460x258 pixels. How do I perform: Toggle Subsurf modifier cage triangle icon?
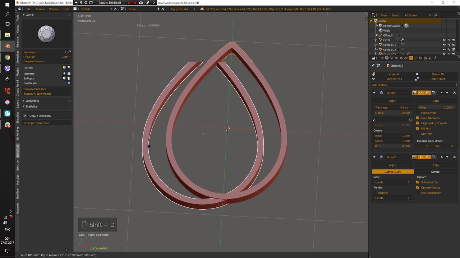click(x=434, y=157)
